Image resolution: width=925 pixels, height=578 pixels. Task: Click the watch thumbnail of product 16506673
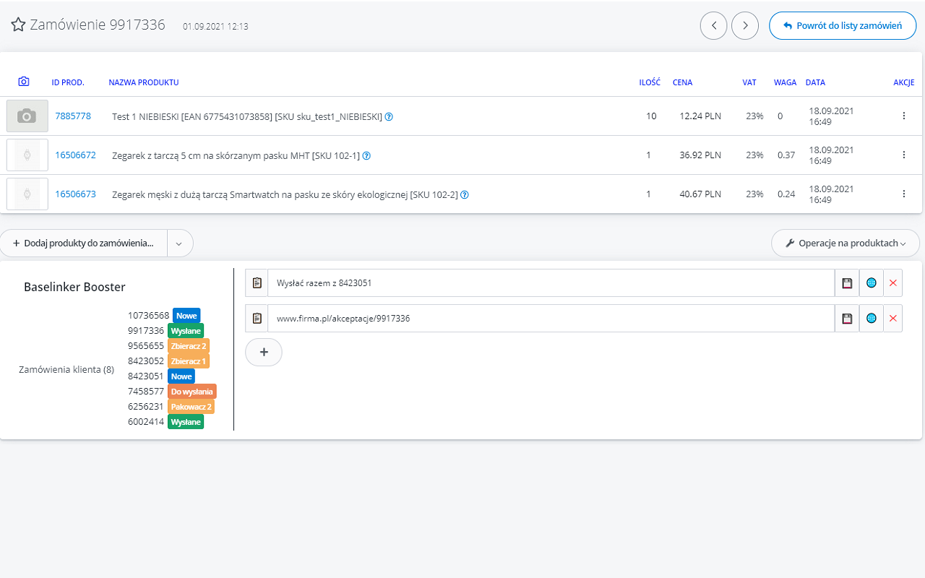pyautogui.click(x=27, y=194)
